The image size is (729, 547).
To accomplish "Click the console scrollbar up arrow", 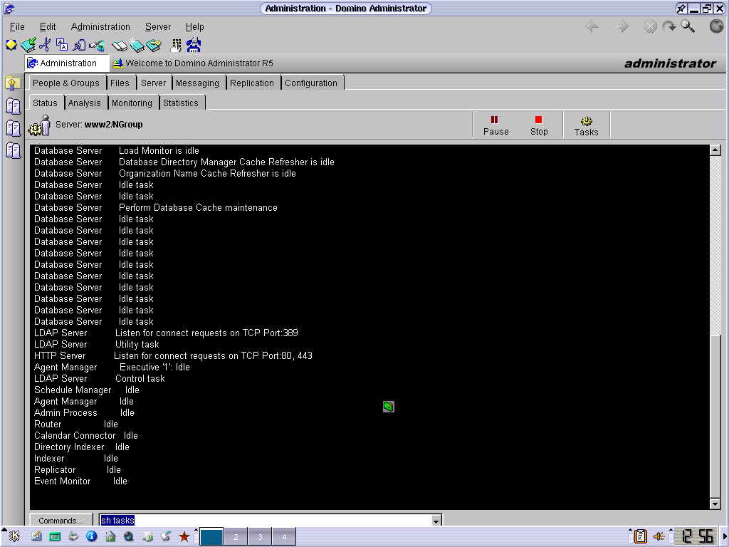I will tap(715, 150).
